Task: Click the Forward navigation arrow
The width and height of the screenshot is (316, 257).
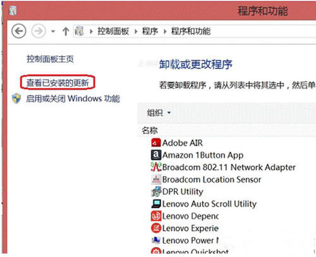Action: coord(39,31)
